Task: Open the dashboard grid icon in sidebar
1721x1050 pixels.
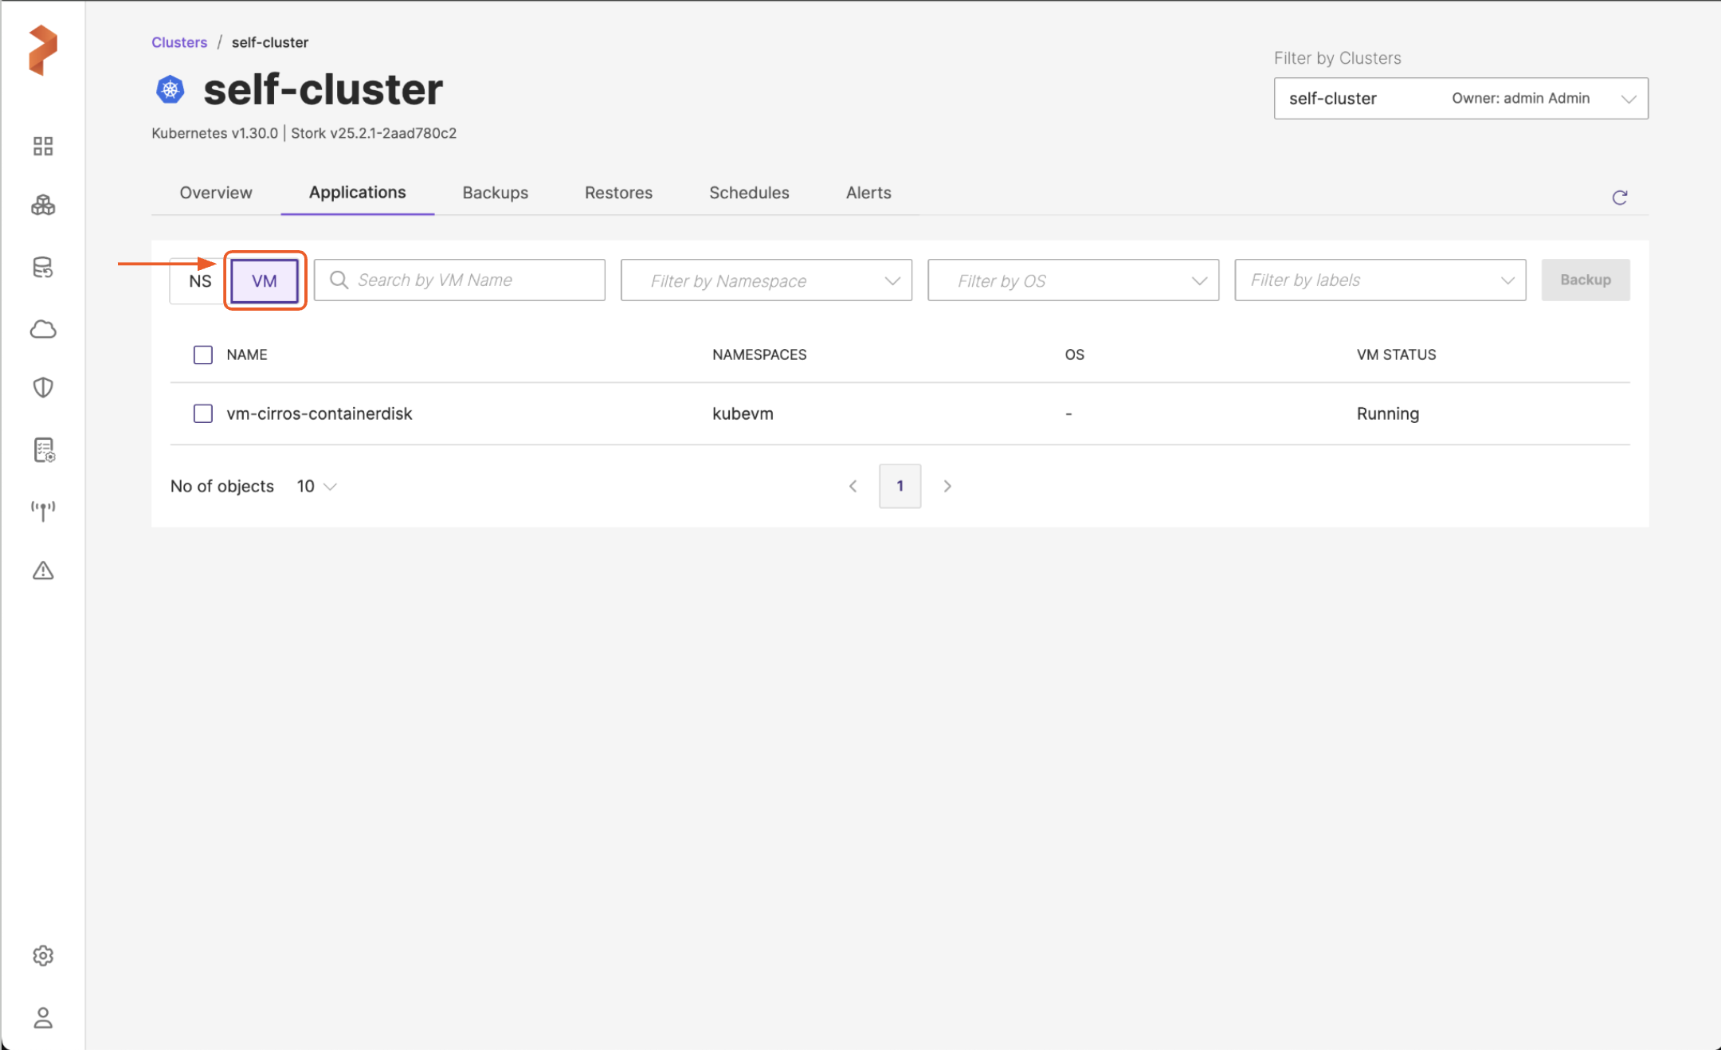Action: [43, 146]
